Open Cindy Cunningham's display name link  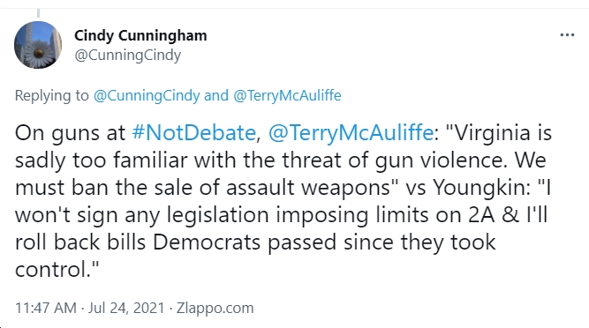[x=140, y=35]
